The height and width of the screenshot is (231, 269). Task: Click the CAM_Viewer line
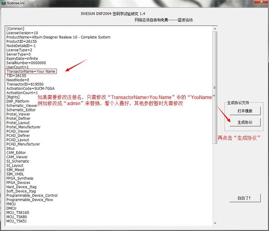tap(17, 157)
